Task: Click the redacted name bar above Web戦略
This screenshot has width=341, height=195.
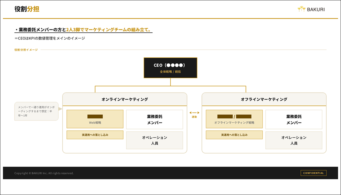Action: tap(95, 117)
